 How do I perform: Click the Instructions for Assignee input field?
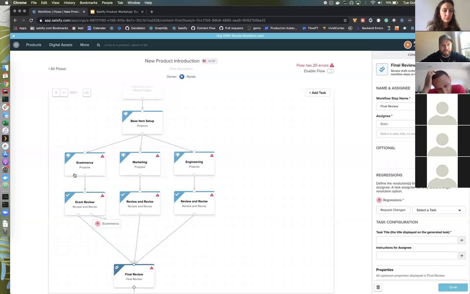tap(417, 255)
